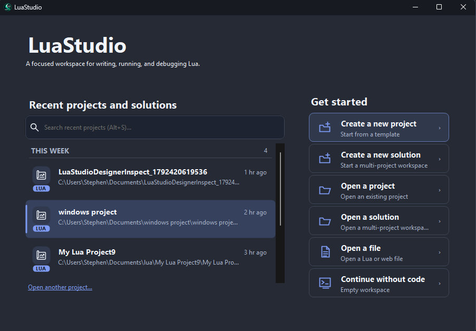This screenshot has width=476, height=331.
Task: Open My Lua Project9 entry
Action: pyautogui.click(x=151, y=259)
